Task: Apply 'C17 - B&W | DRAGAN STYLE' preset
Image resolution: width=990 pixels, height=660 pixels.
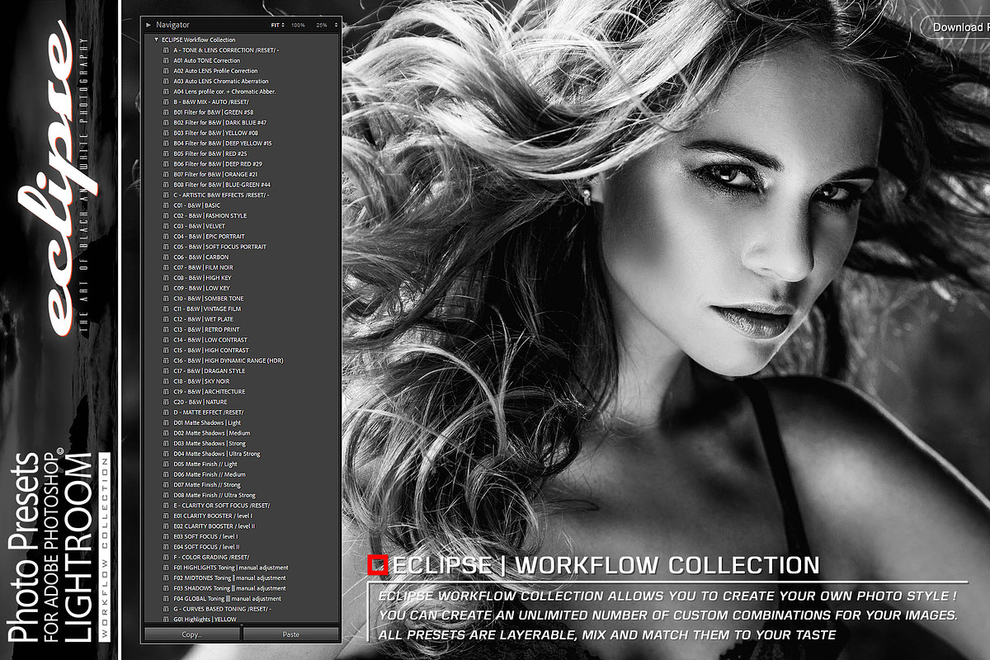Action: 210,370
